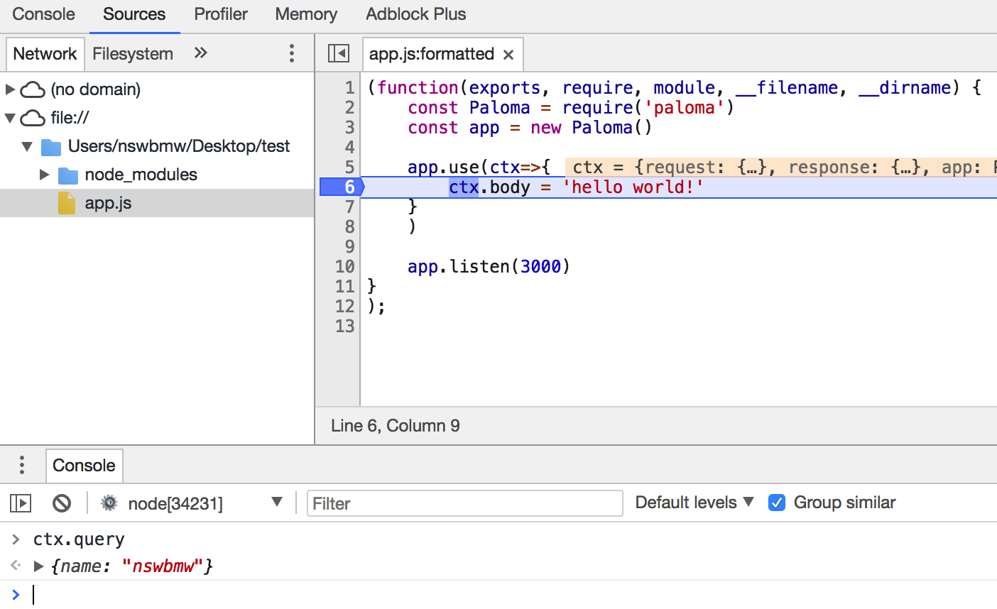This screenshot has width=997, height=609.
Task: Switch to the Profiler tab
Action: point(221,14)
